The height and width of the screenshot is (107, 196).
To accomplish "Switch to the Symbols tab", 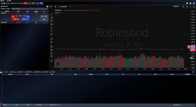I will [x=8, y=9].
